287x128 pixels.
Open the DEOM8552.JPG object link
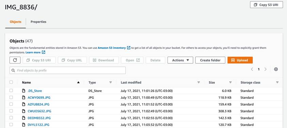click(x=39, y=118)
